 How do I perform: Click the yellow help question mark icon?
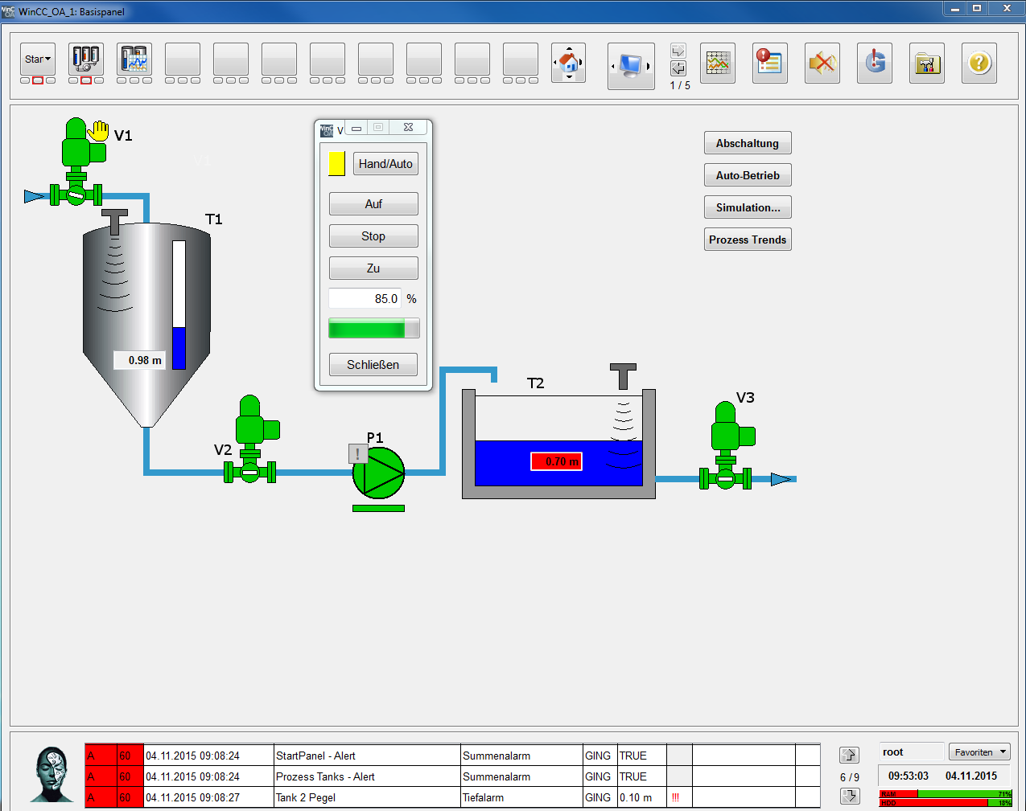979,63
